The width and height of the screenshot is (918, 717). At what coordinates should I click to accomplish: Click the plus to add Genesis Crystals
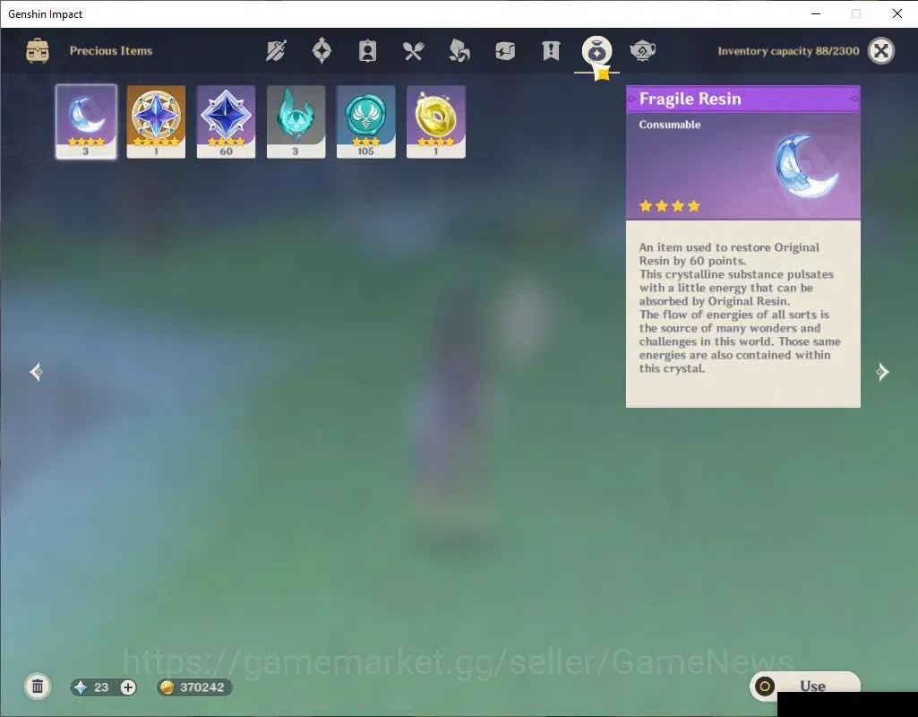128,687
